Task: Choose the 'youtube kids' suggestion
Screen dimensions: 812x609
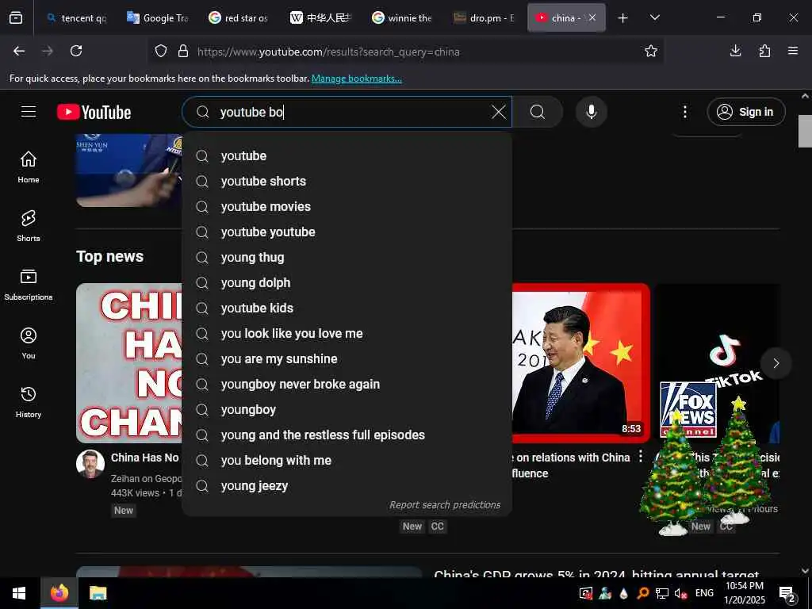Action: tap(347, 308)
